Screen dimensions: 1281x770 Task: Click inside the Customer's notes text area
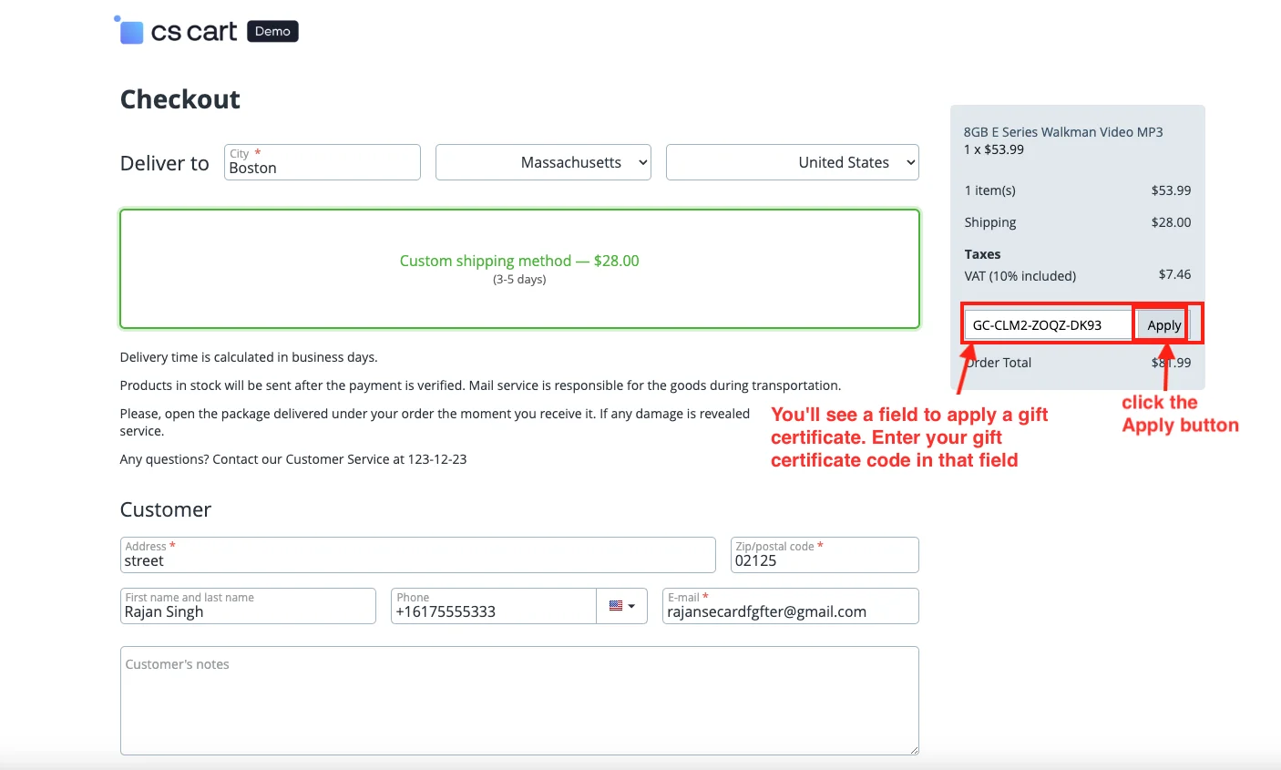coord(519,700)
